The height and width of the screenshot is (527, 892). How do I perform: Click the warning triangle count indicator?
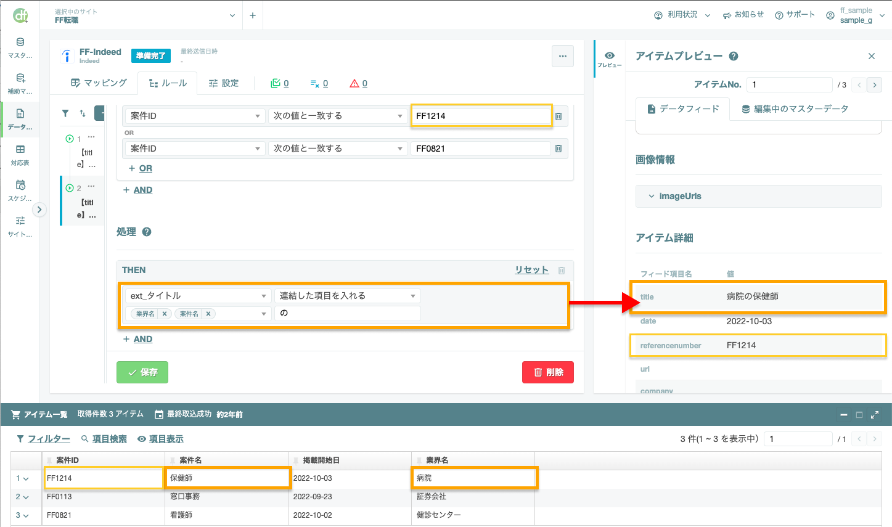(358, 83)
